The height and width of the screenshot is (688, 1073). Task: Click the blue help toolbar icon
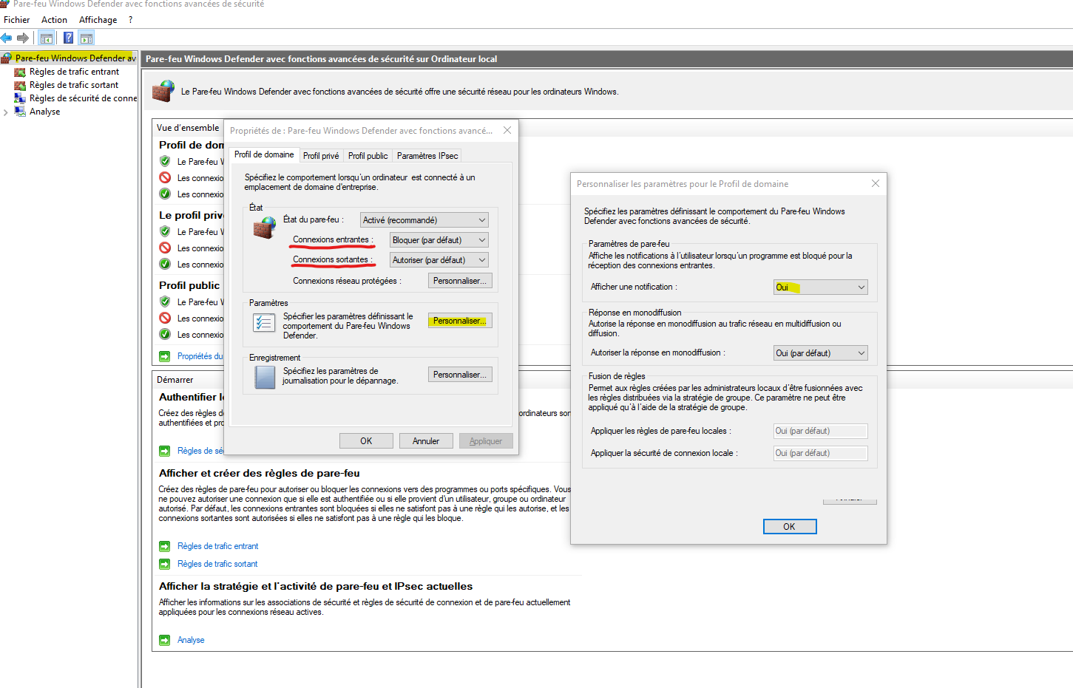pyautogui.click(x=68, y=38)
